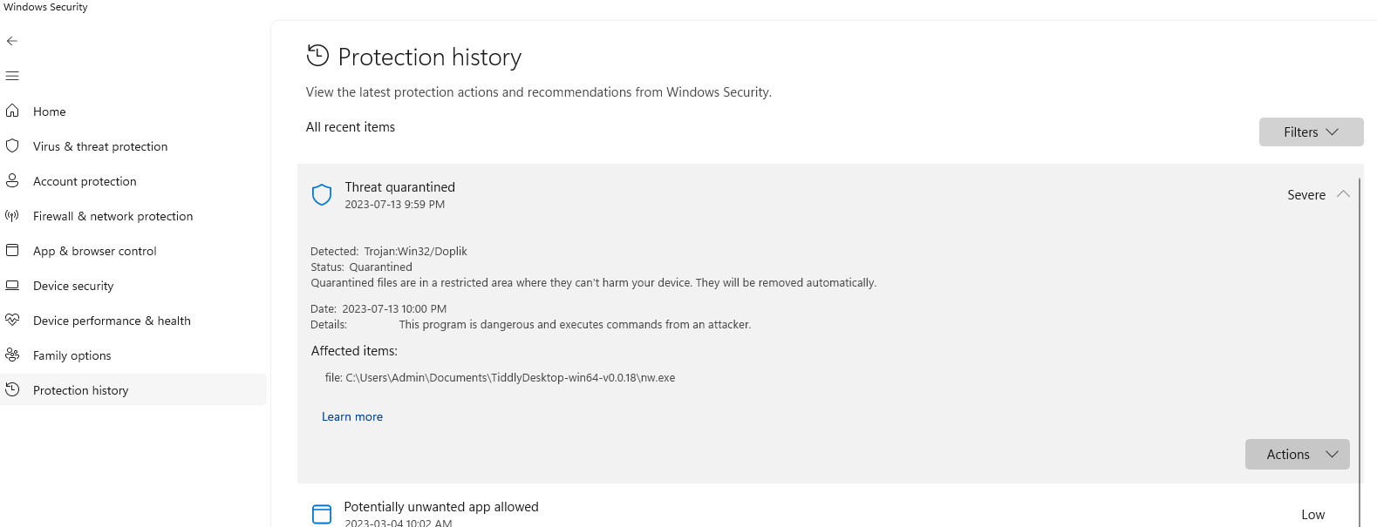
Task: Click the blue shield beside Threat quarantined
Action: 322,193
